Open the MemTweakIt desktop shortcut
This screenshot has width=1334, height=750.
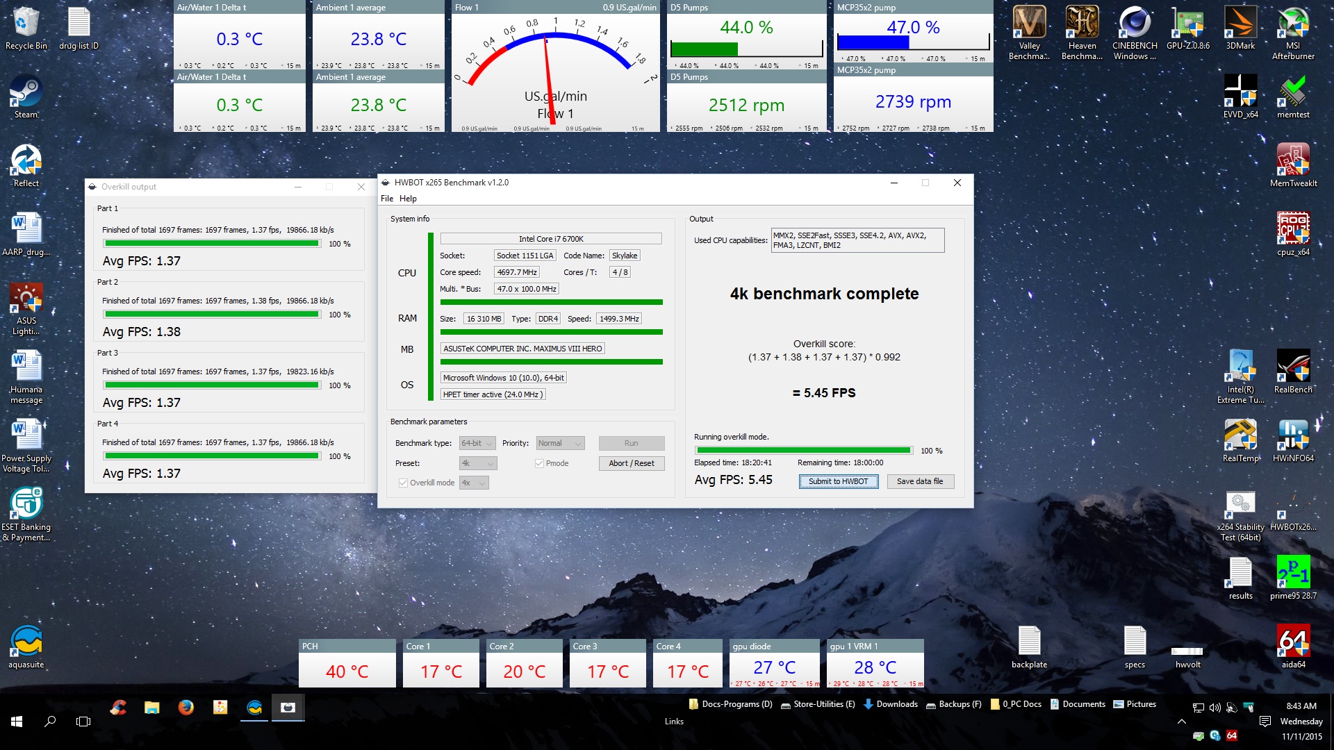click(1293, 166)
